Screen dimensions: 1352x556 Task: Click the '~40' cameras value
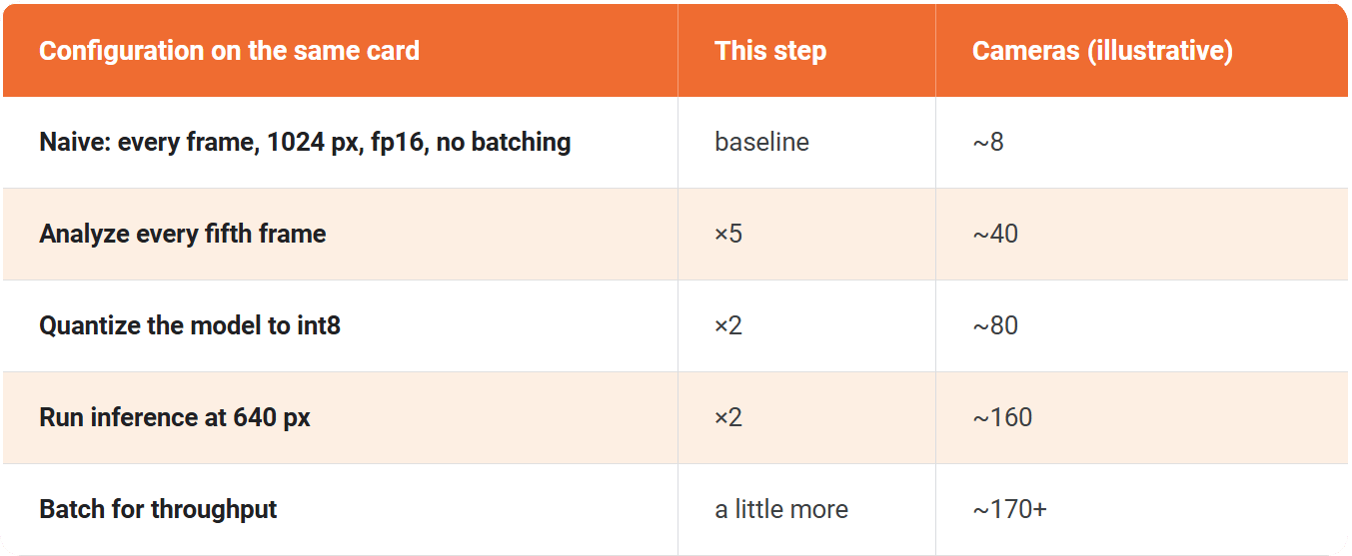(994, 234)
